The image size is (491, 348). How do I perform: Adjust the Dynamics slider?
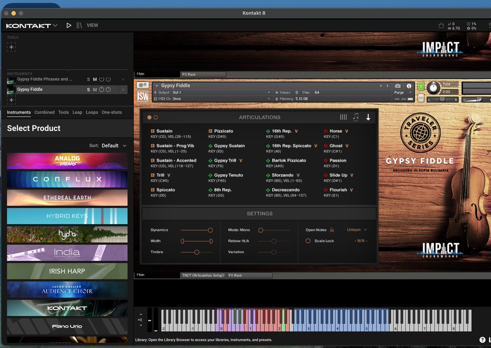coord(197,230)
